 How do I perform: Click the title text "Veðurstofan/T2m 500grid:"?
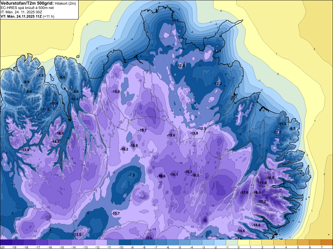pos(27,3)
